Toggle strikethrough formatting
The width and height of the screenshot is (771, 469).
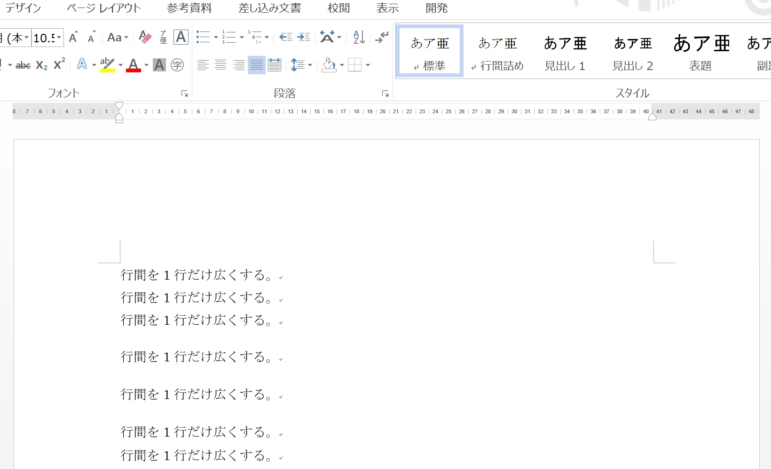coord(23,65)
